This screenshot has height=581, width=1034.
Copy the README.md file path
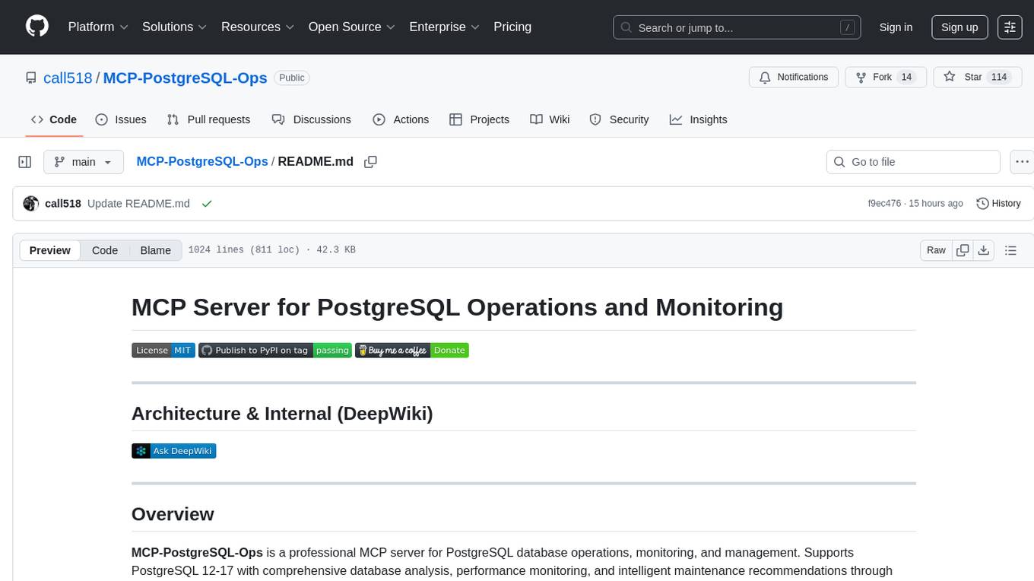371,162
